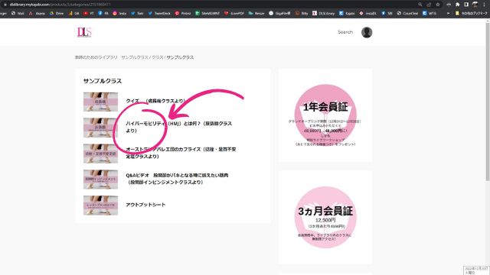The height and width of the screenshot is (275, 490).
Task: Open the CountText bookmark
Action: [408, 14]
